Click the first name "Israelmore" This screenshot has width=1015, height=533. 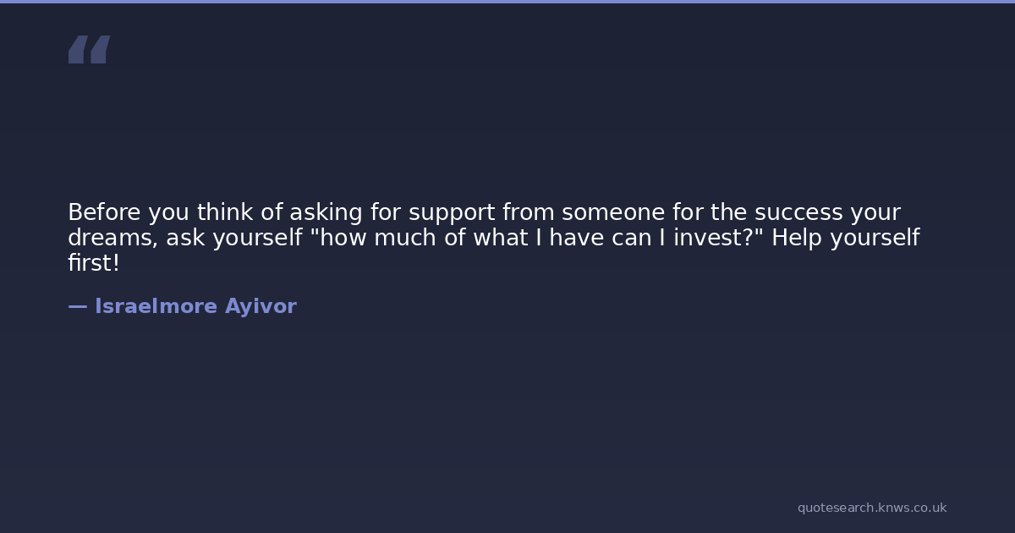[x=156, y=306]
